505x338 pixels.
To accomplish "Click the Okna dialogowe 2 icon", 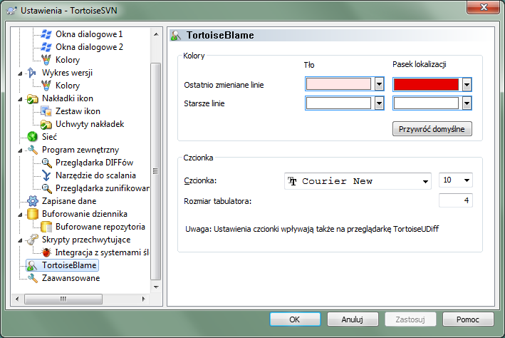I will coord(46,47).
